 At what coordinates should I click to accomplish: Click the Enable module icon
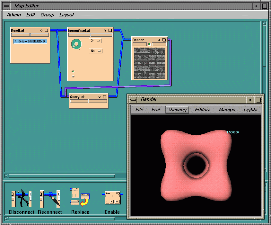(x=112, y=198)
